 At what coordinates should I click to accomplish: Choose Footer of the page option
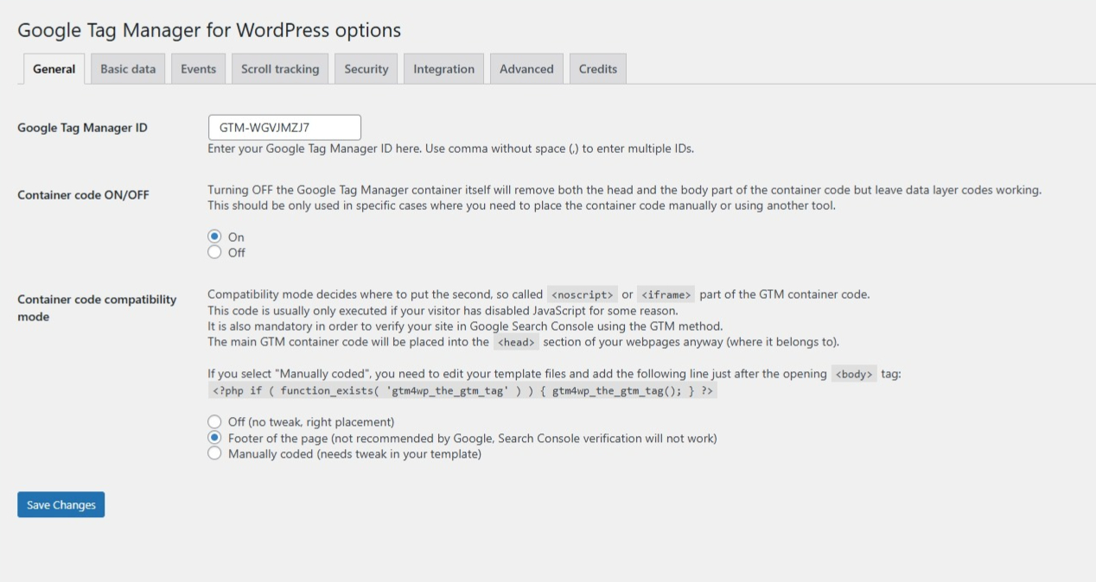pyautogui.click(x=214, y=438)
